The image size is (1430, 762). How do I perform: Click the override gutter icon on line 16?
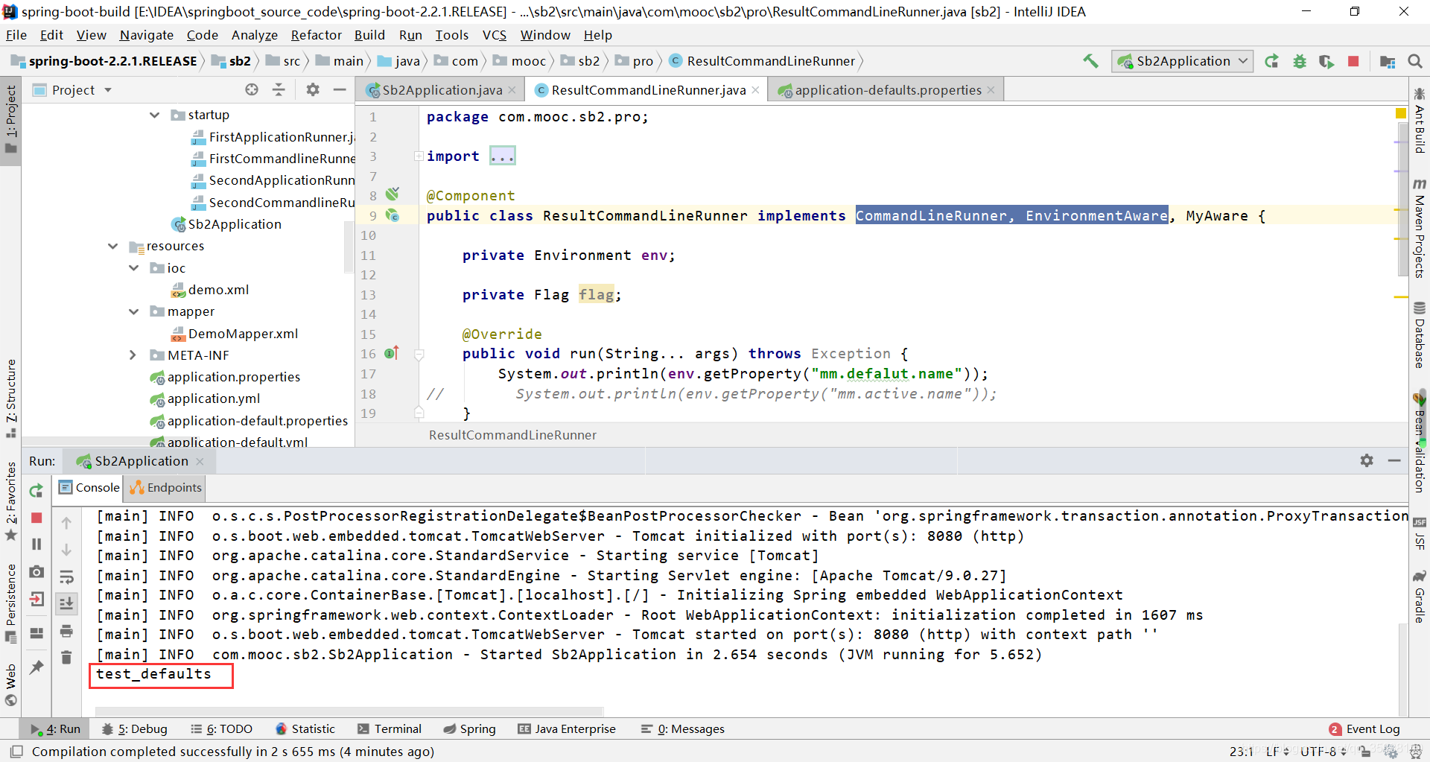(392, 353)
